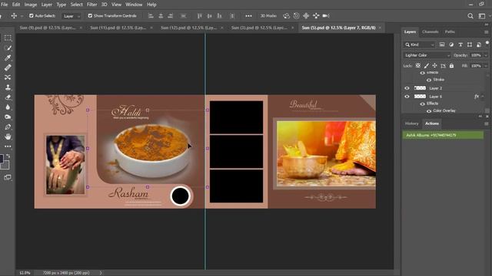The image size is (492, 276).
Task: Collapse Layer 6 effects arrow
Action: coord(483,97)
